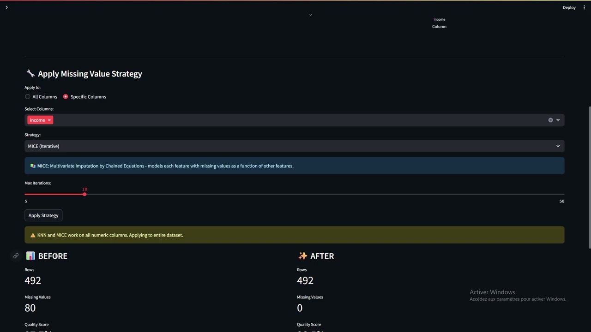Screen dimensions: 591x332
Task: Open the Strategy dropdown showing MICE (Iterative)
Action: (x=294, y=146)
